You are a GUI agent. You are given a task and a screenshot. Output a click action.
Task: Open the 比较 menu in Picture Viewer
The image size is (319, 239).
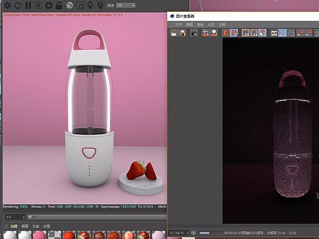click(x=211, y=25)
